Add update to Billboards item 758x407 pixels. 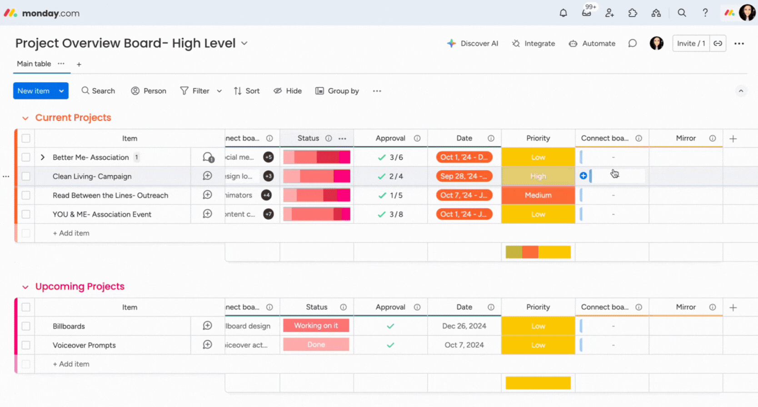tap(208, 326)
